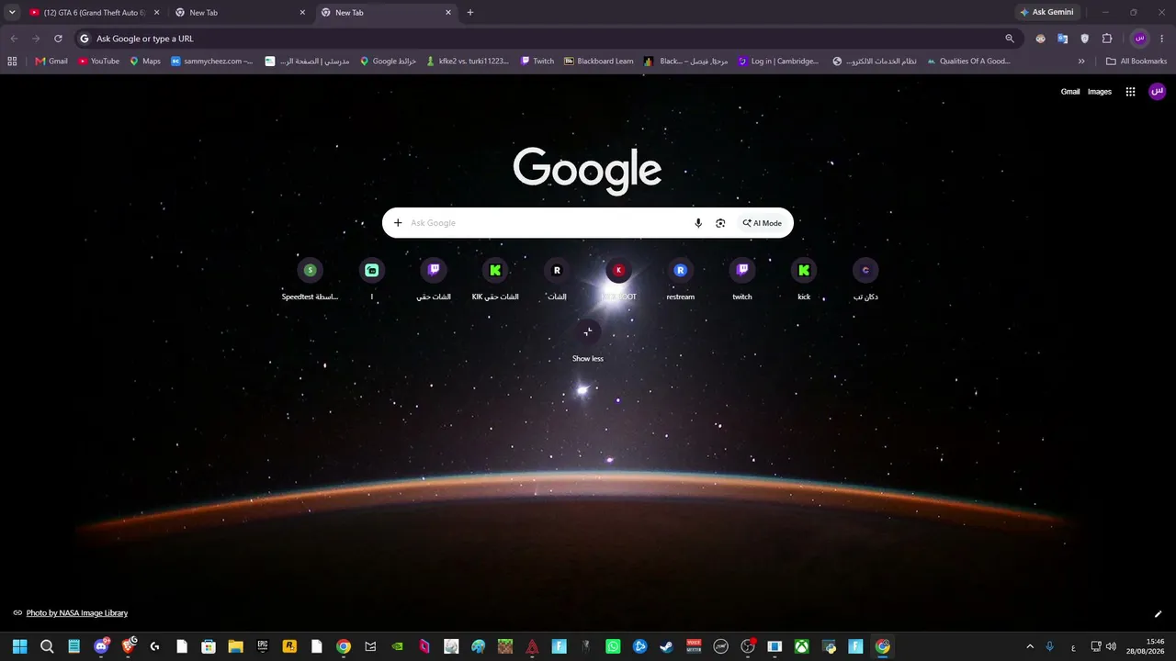Go back with the browser back arrow
This screenshot has height=661, width=1176.
tap(14, 39)
